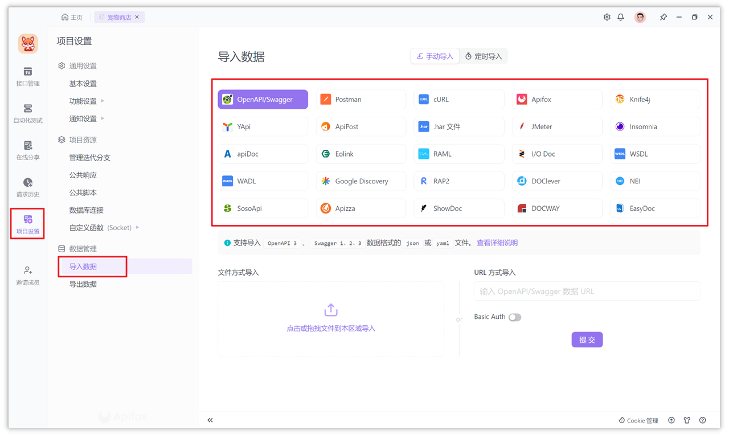The width and height of the screenshot is (729, 435).
Task: Choose NEI import format
Action: (x=655, y=181)
